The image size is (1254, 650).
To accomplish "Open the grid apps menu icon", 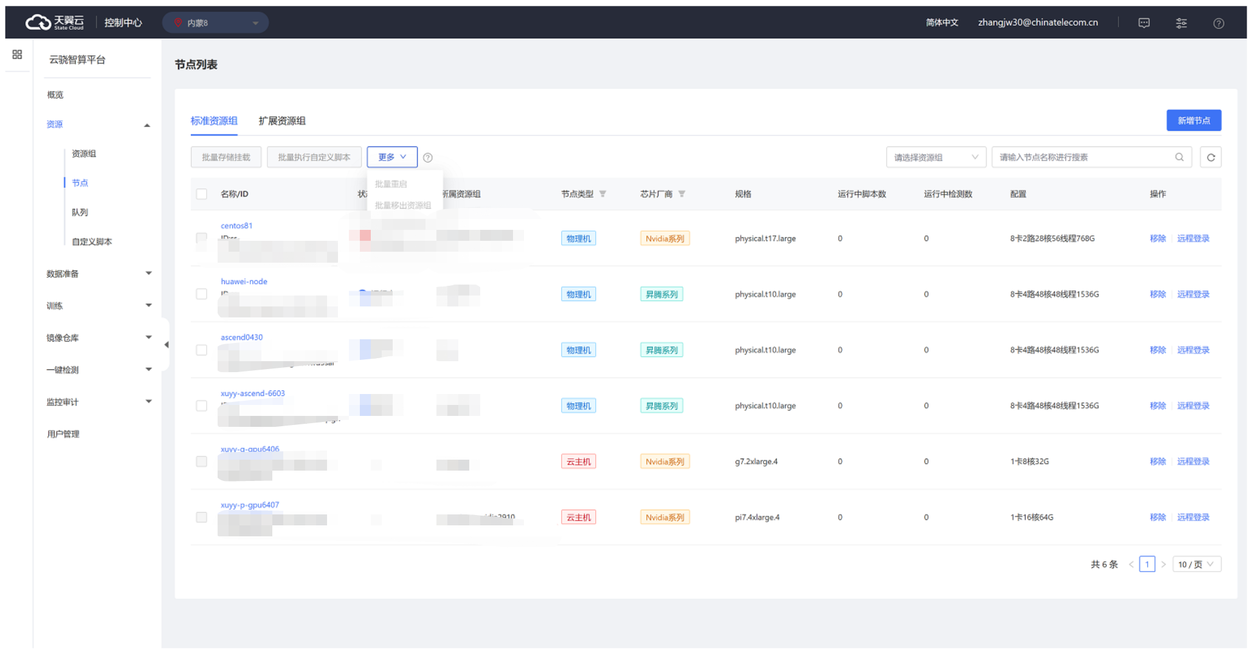I will [x=17, y=55].
